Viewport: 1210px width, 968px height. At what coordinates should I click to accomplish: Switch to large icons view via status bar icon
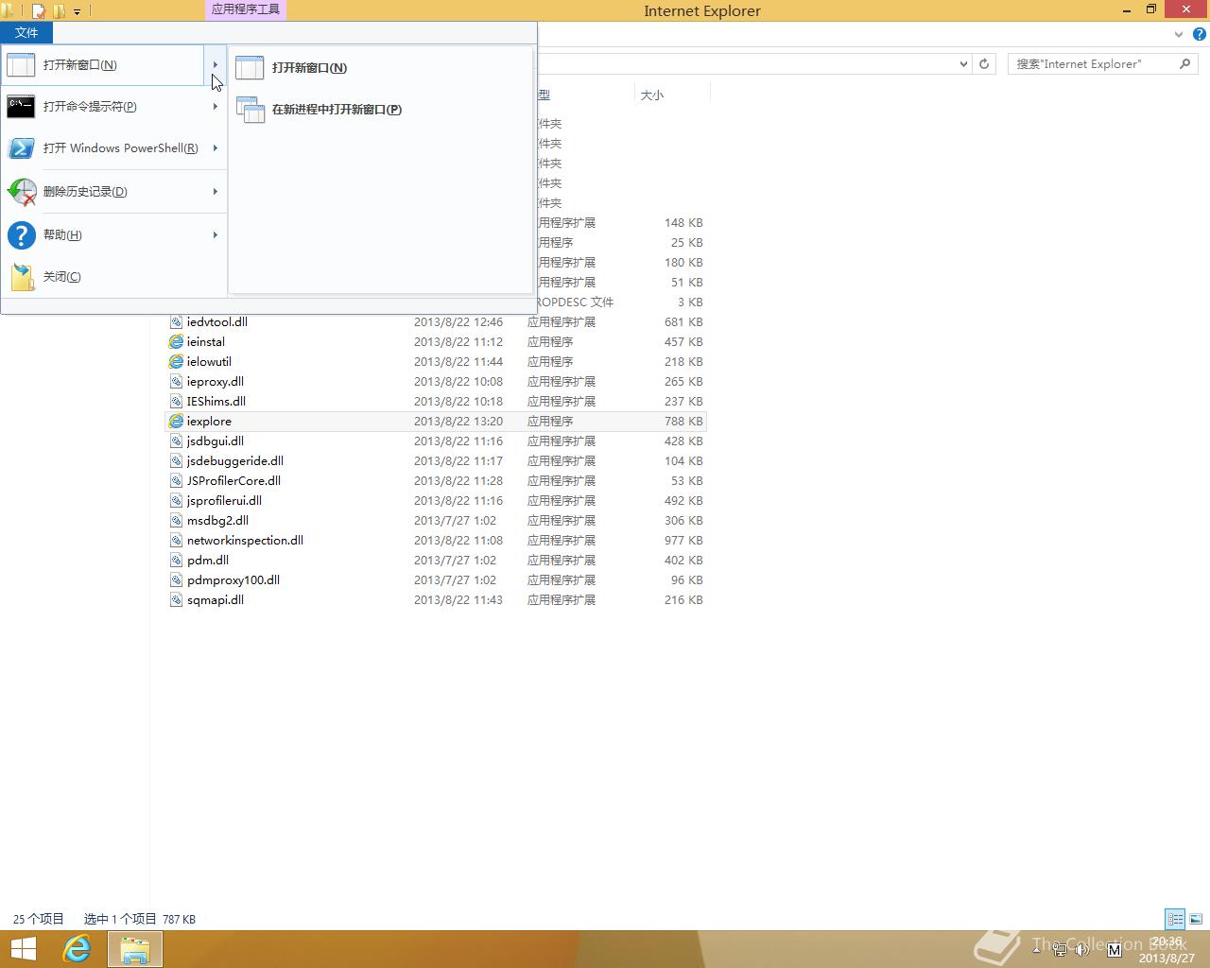pos(1196,919)
